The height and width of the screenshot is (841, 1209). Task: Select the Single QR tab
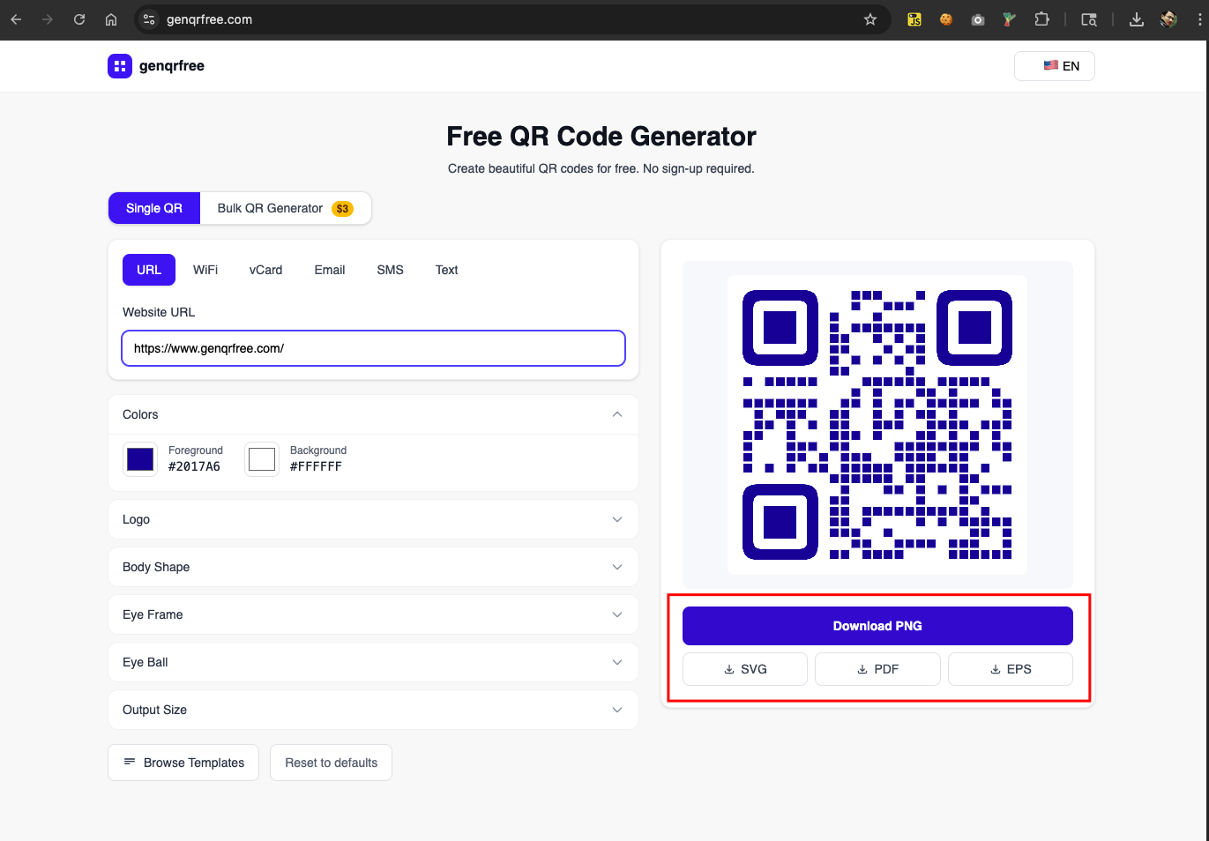154,208
